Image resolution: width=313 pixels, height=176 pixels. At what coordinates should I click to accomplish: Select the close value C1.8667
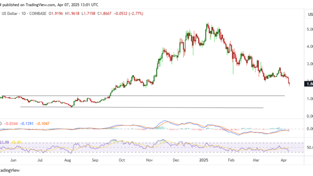[104, 13]
